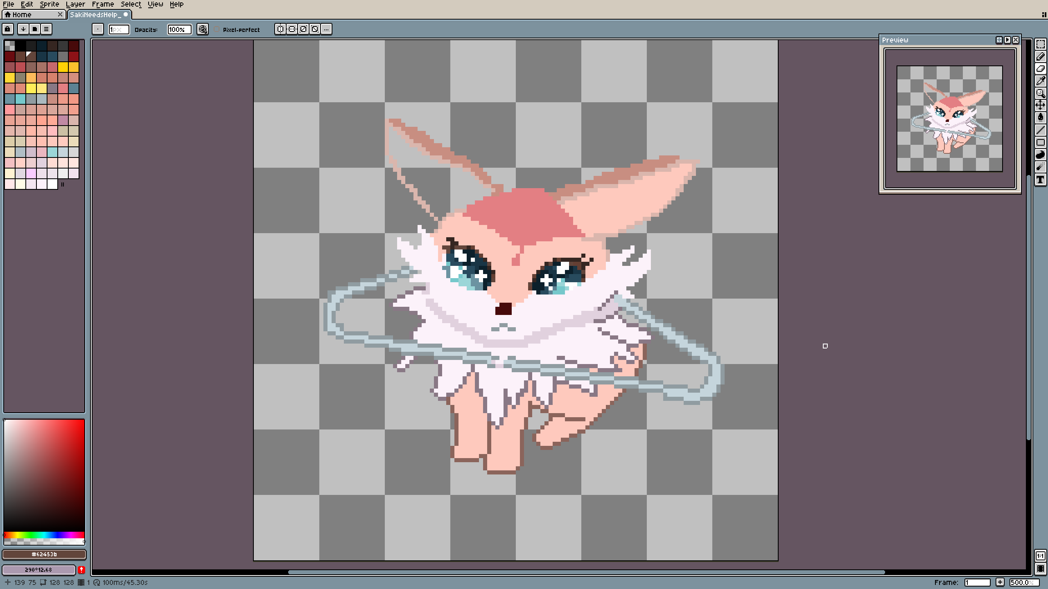Toggle the timeline visibility button
1048x589 pixels.
tap(1040, 569)
